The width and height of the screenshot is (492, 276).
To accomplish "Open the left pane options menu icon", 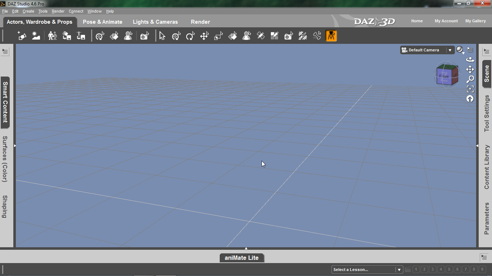I will (5, 51).
